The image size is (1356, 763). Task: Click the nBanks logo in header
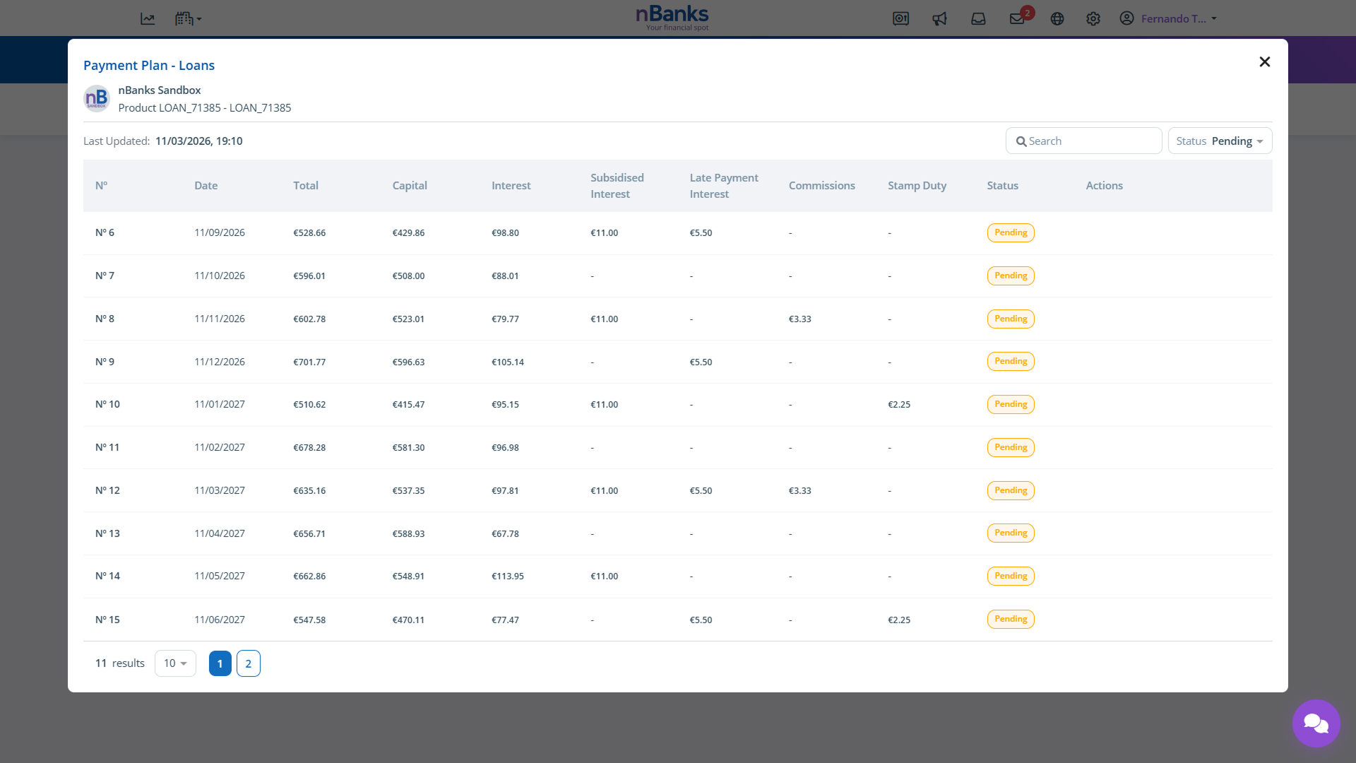tap(672, 17)
